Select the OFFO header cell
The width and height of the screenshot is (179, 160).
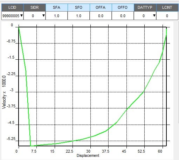123,7
